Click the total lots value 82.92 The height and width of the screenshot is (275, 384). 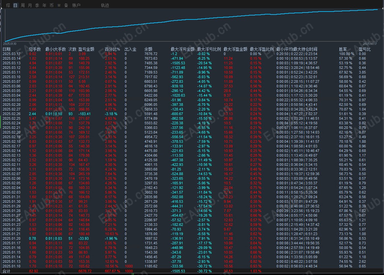[33, 271]
